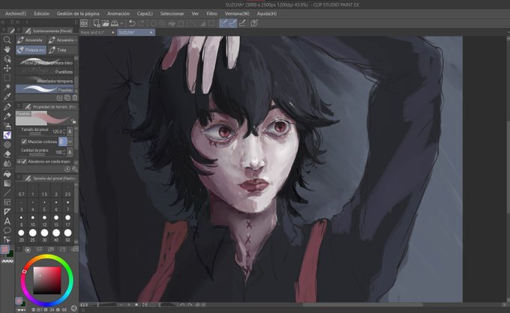510x313 pixels.
Task: Select the Eraser tool
Action: (x=7, y=154)
